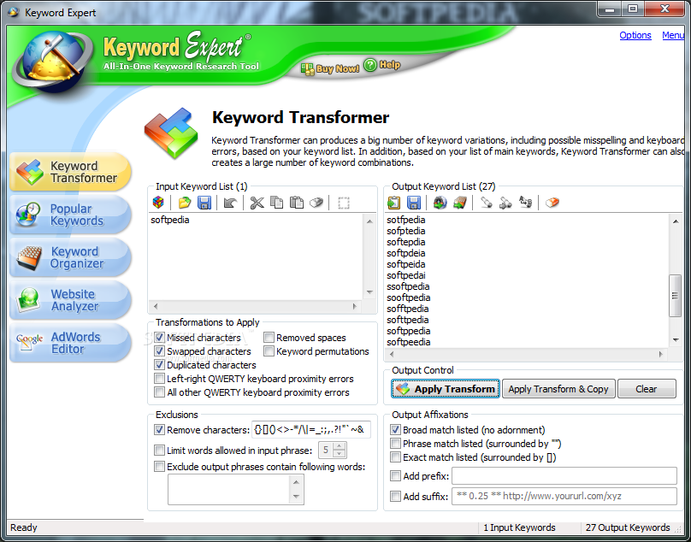The width and height of the screenshot is (691, 542).
Task: Erase input list with gray eraser icon
Action: pyautogui.click(x=316, y=203)
